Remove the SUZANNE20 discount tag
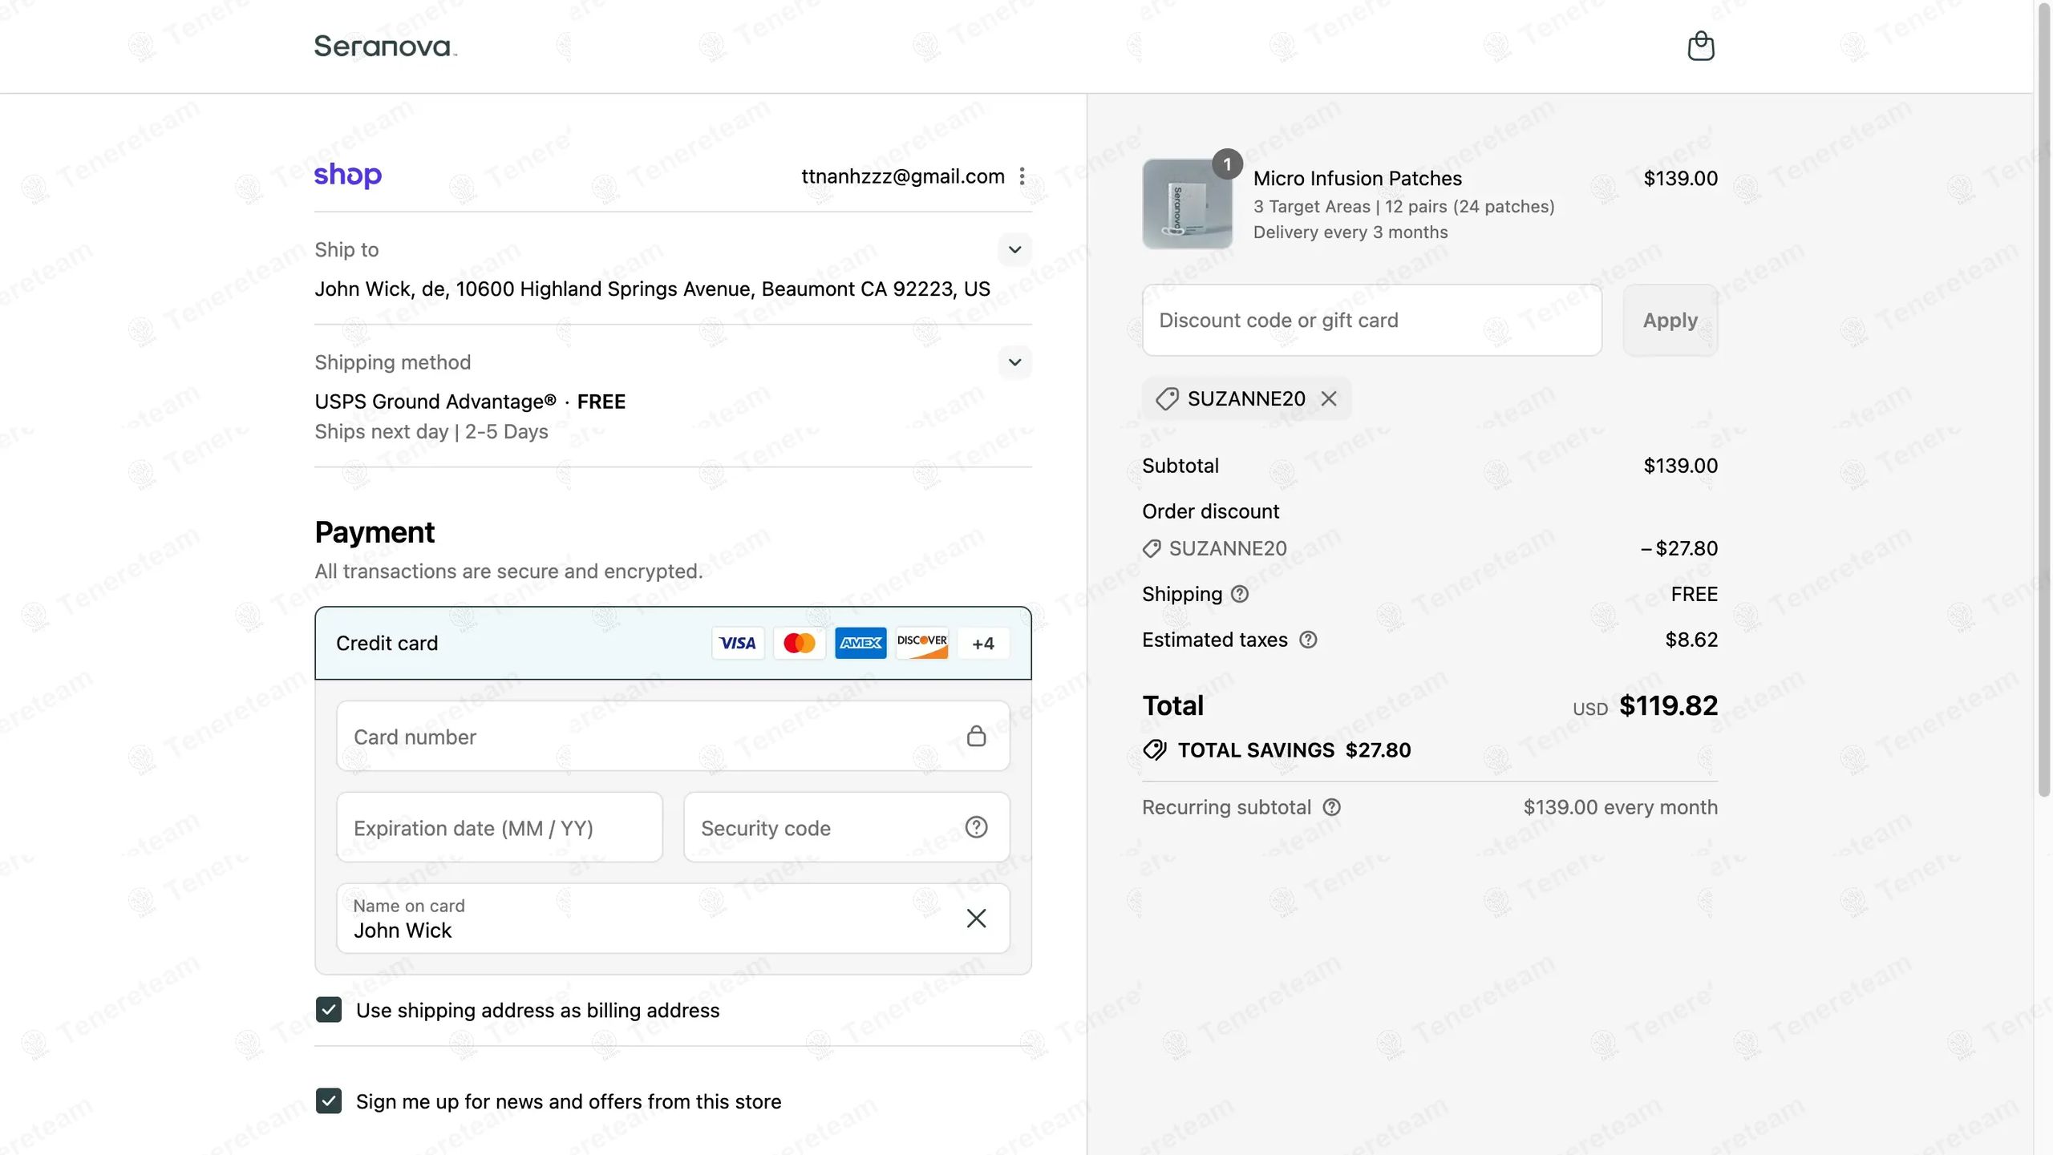 click(1329, 398)
